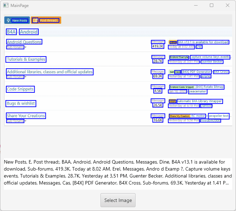Click the Yesterday at 6:19 PM timestamp
236x211 pixels.
click(184, 106)
